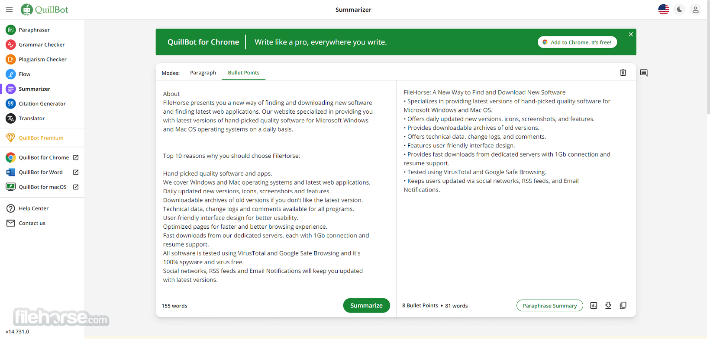Select the Summarizer sidebar icon
Image resolution: width=710 pixels, height=339 pixels.
pos(11,89)
